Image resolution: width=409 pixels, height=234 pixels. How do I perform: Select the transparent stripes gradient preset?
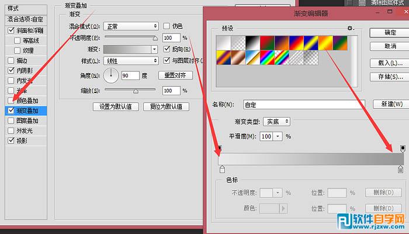[x=297, y=58]
